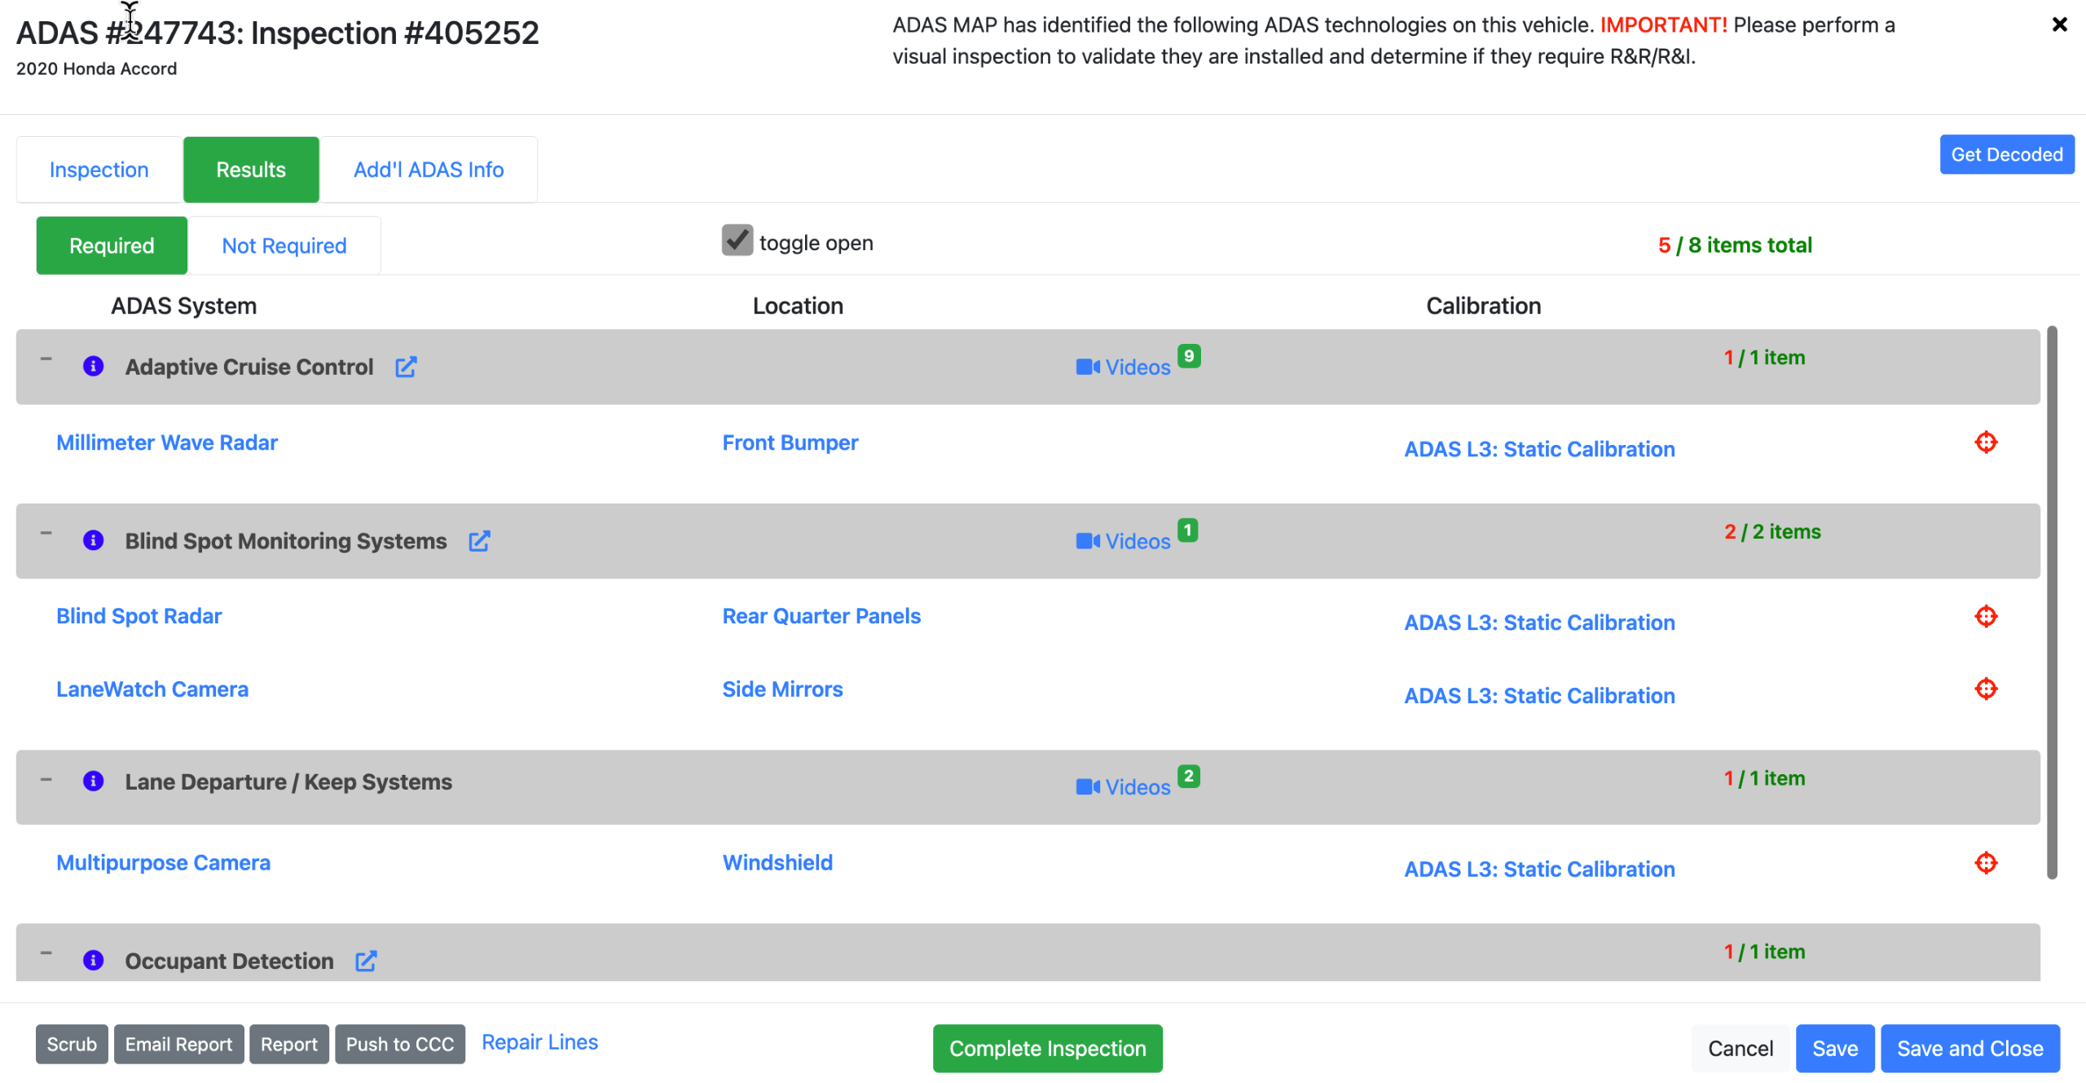Click calibration target icon for LaneWatch Camera row
The width and height of the screenshot is (2086, 1083).
pyautogui.click(x=1986, y=689)
